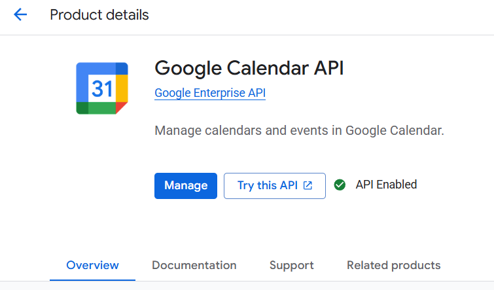Image resolution: width=494 pixels, height=290 pixels.
Task: Click empty header area right of Product details
Action: pos(327,14)
